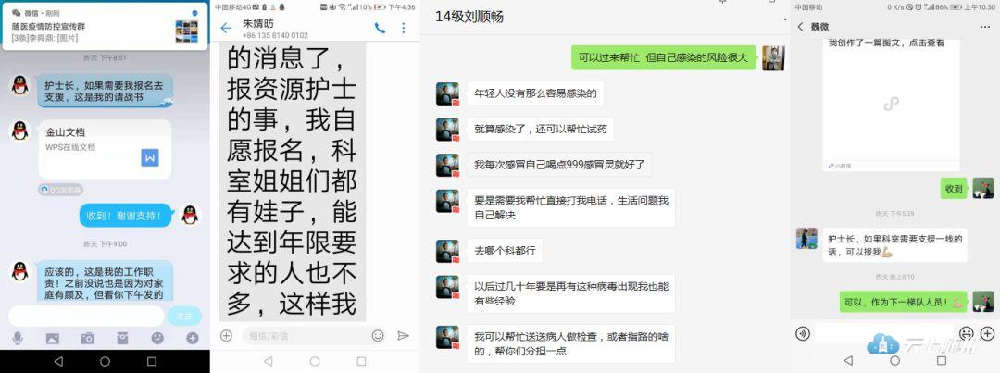Open emoji picker in SMS input bar

[378, 335]
